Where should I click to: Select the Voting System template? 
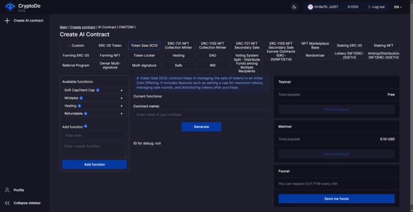pos(247,56)
